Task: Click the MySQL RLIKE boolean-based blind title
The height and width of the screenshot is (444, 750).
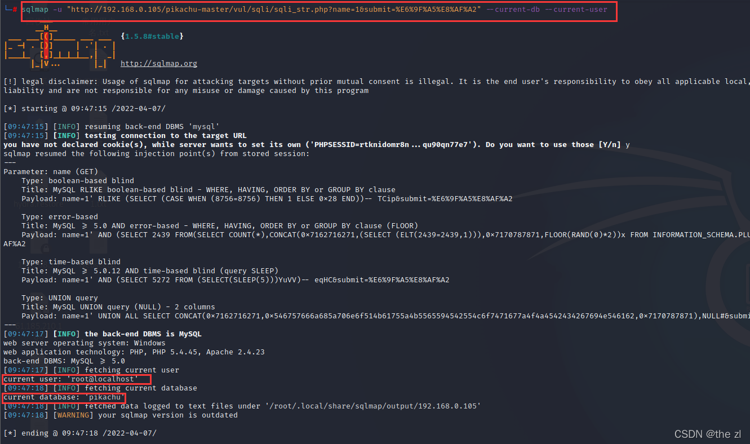Action: (x=208, y=190)
